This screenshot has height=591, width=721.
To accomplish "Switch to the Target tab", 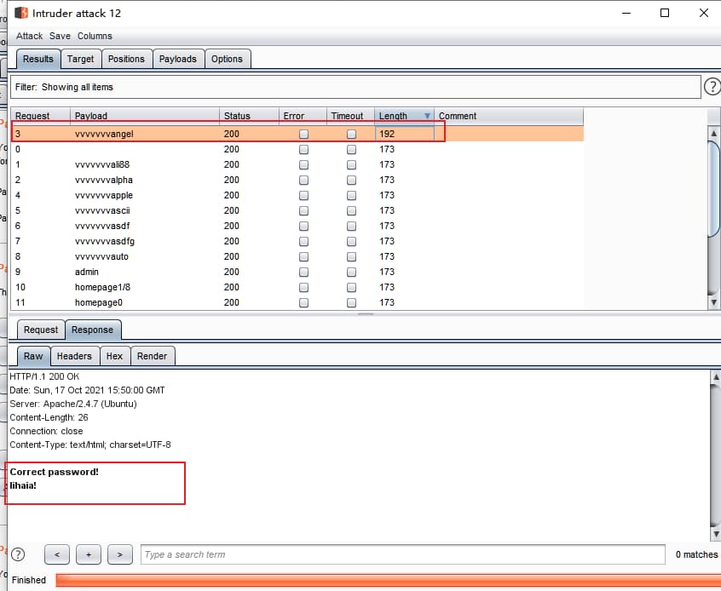I will point(80,59).
